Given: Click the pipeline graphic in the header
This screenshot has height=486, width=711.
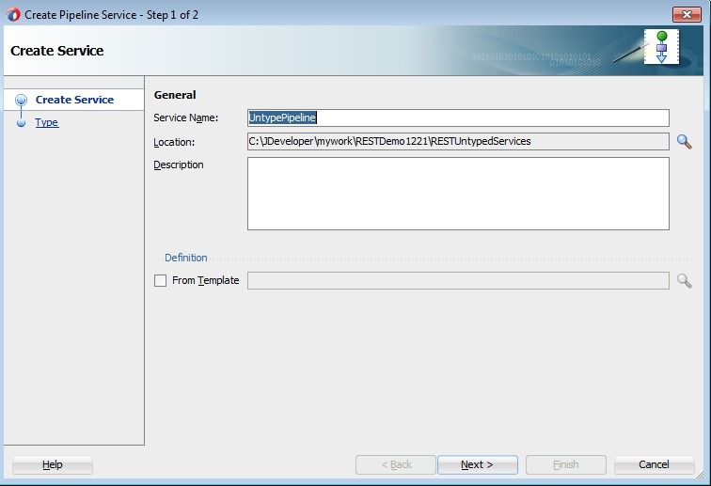Looking at the screenshot, I should point(660,47).
